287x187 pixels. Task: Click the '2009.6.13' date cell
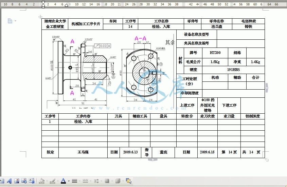click(130, 152)
